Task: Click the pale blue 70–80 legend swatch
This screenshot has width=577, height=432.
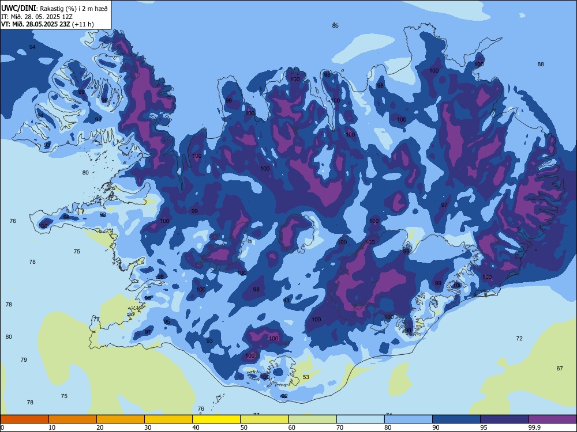Action: click(361, 419)
